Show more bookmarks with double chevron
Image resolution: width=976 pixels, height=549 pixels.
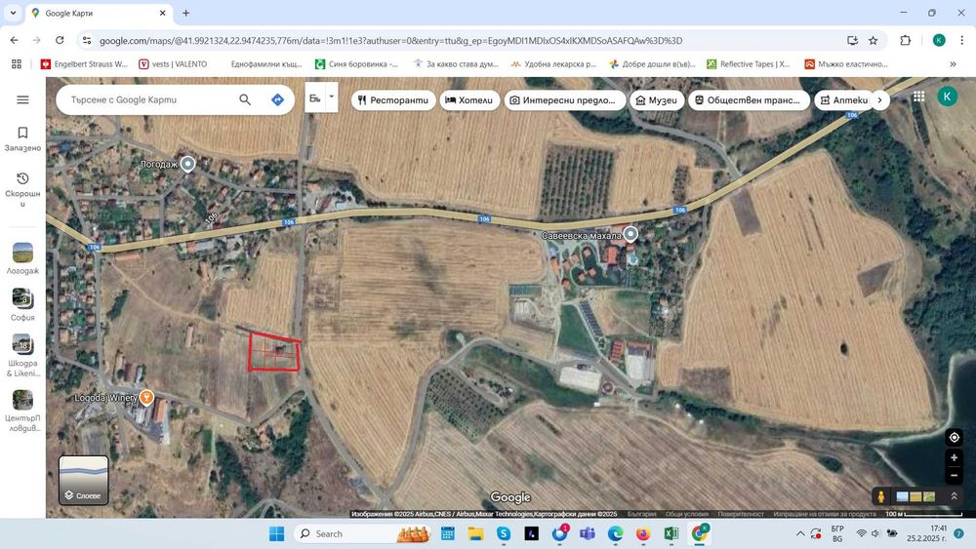tap(953, 64)
